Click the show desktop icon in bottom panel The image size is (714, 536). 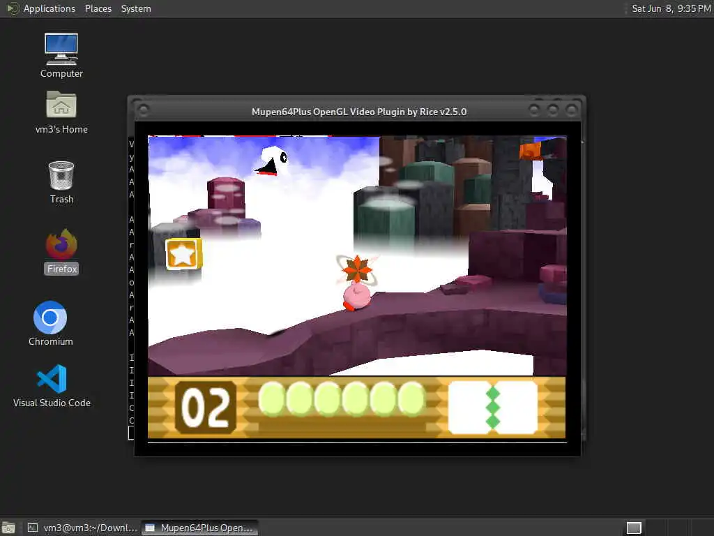(x=8, y=528)
